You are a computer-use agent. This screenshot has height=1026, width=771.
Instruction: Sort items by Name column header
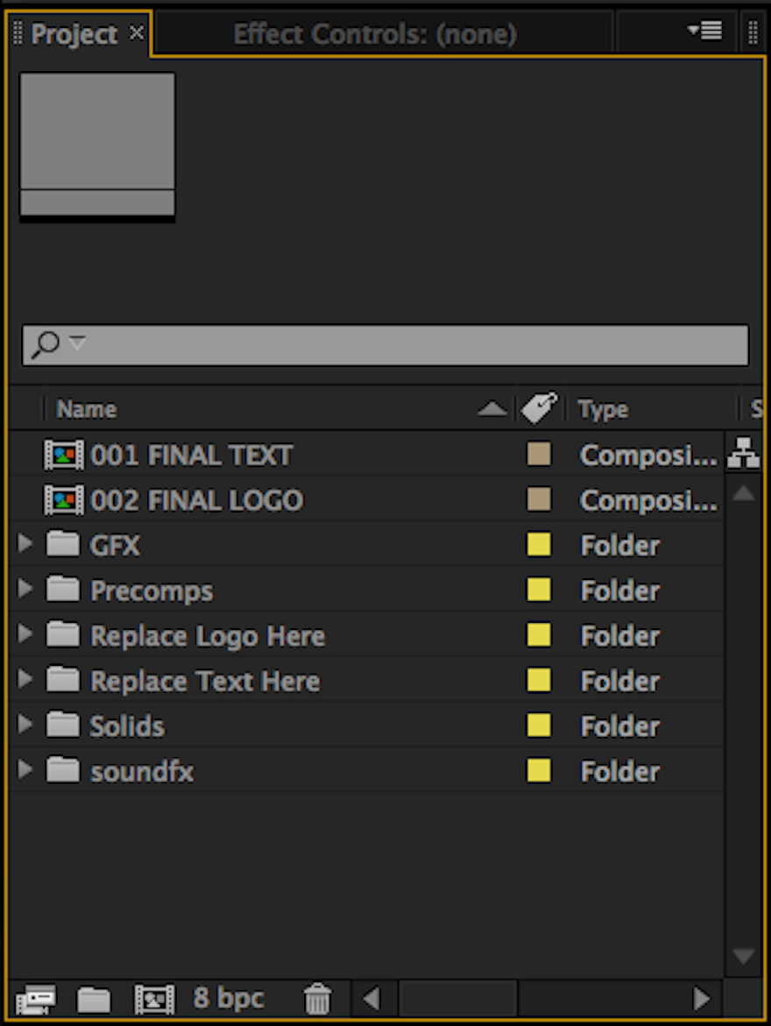(87, 409)
